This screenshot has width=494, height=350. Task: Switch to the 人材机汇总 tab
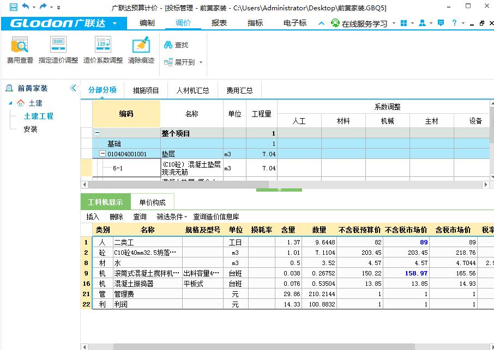(192, 90)
